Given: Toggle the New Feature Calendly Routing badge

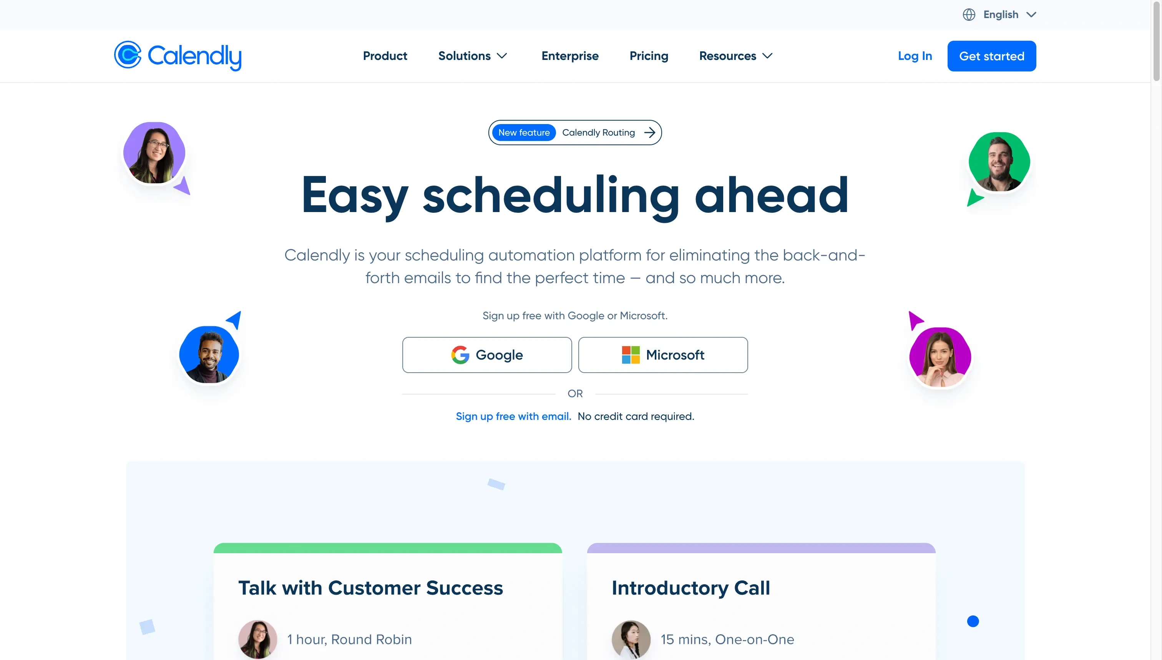Looking at the screenshot, I should point(574,132).
